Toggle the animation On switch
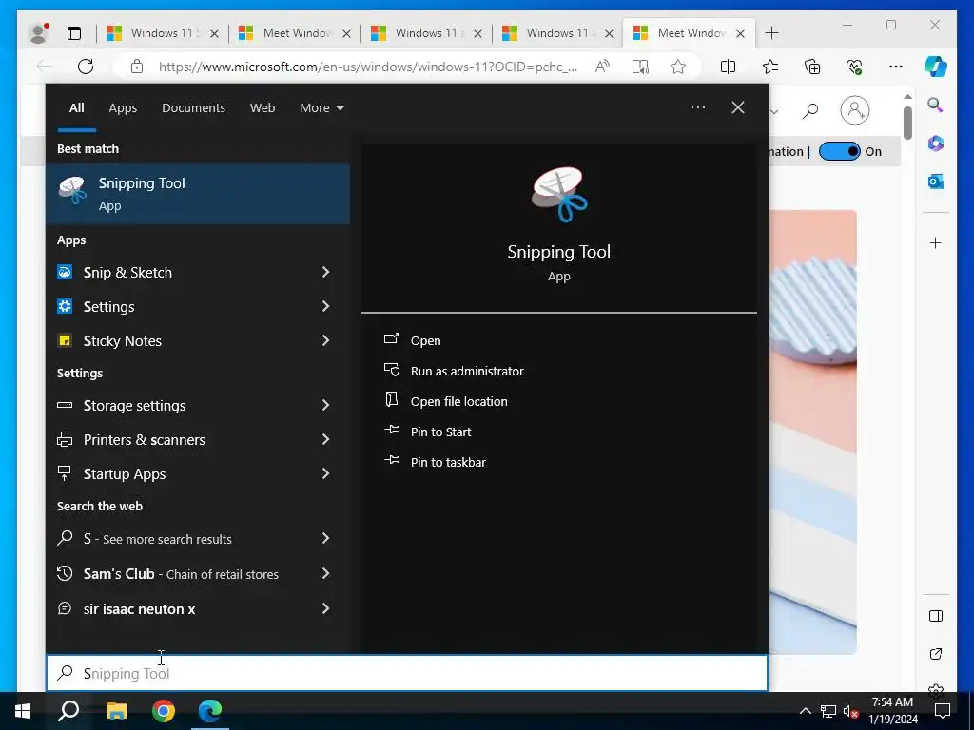 click(x=839, y=151)
